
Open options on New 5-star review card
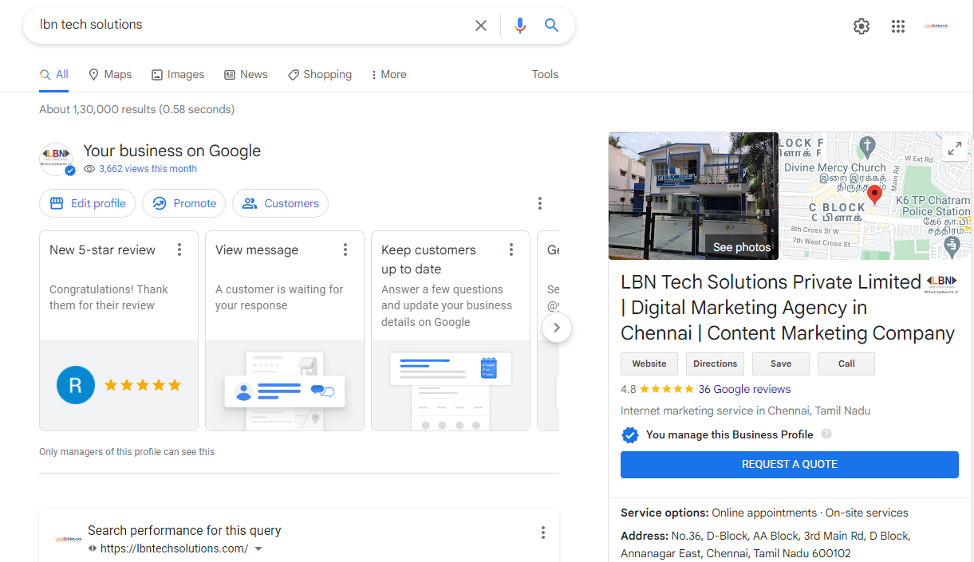pyautogui.click(x=179, y=250)
